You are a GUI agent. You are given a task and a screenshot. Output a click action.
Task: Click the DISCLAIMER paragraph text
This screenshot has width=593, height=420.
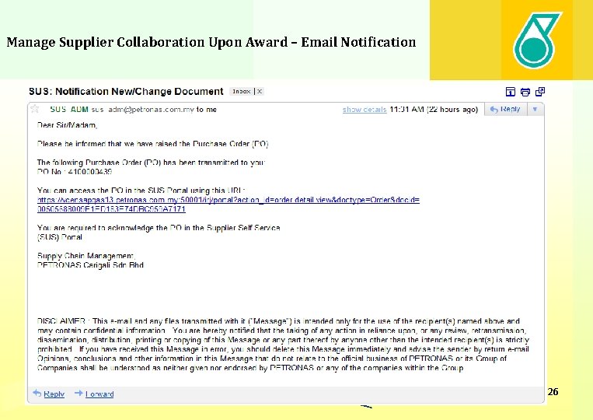coord(283,345)
